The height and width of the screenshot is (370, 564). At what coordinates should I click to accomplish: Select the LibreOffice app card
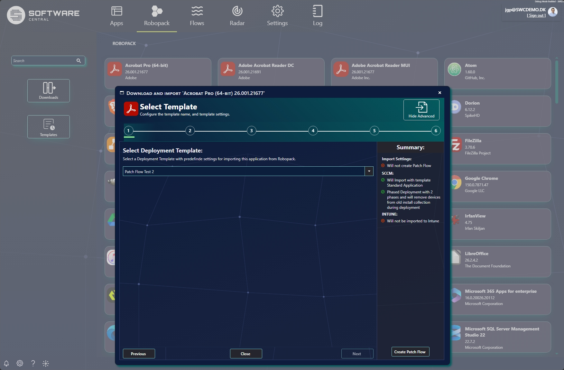click(500, 262)
